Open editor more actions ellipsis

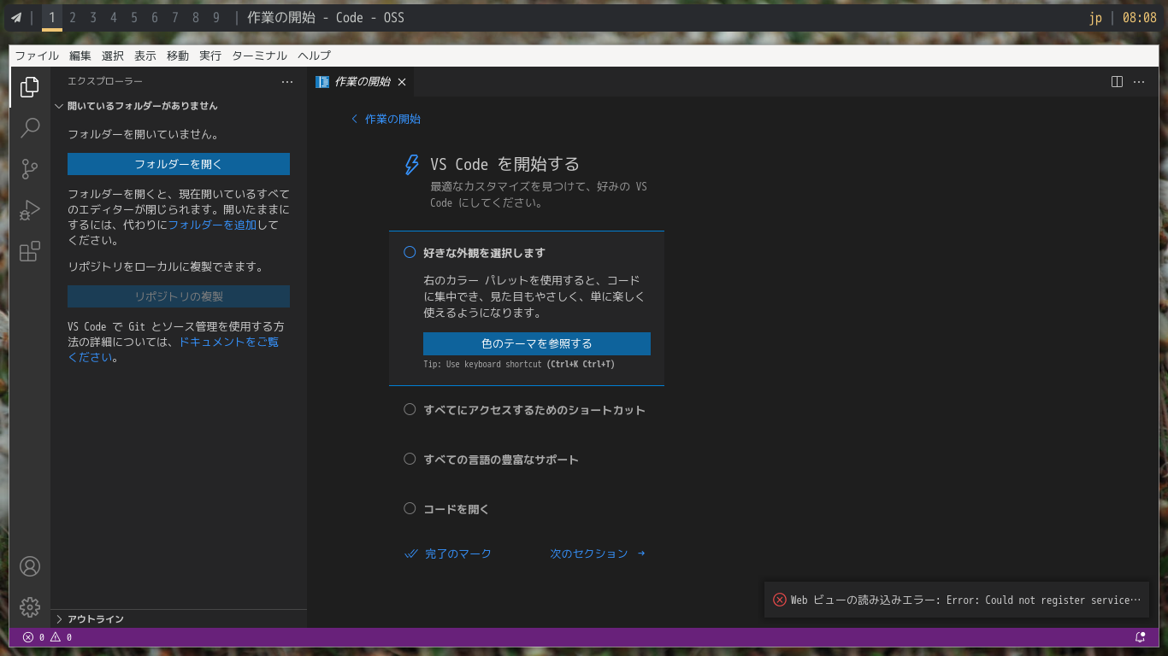pos(1139,82)
